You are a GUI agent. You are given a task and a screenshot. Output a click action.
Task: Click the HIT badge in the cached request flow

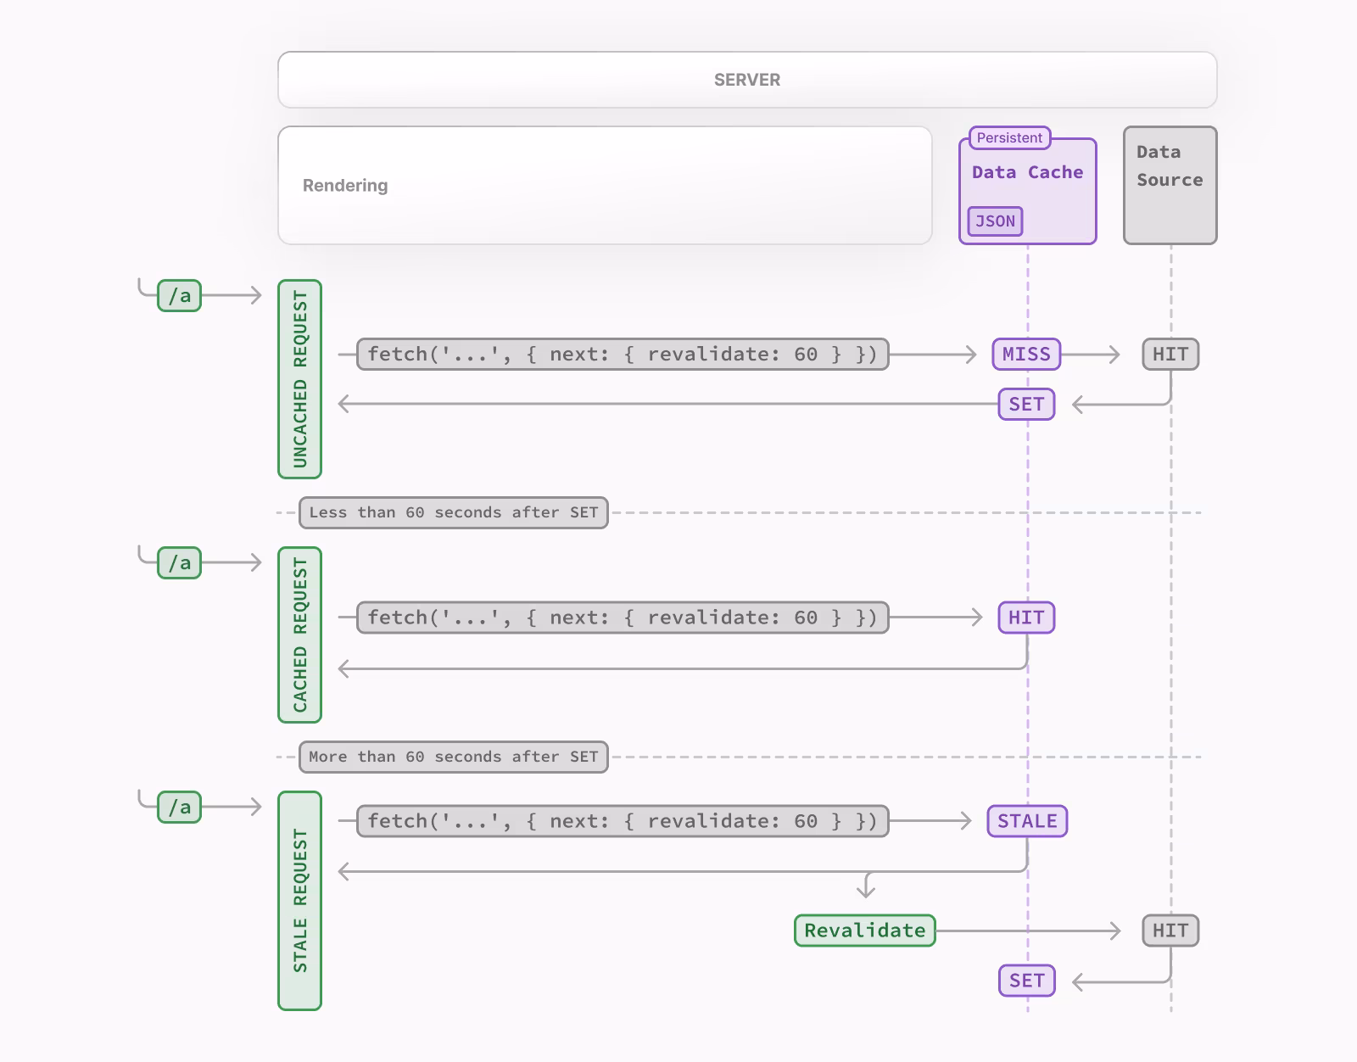coord(1025,618)
